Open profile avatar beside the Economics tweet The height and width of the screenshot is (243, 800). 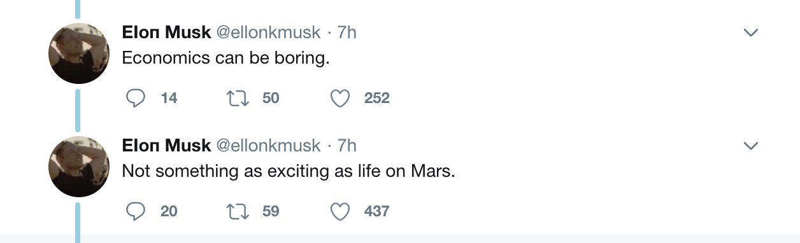pos(79,53)
